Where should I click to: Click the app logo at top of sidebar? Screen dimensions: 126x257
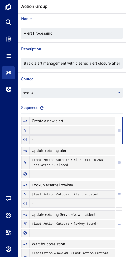[x=8, y=7]
